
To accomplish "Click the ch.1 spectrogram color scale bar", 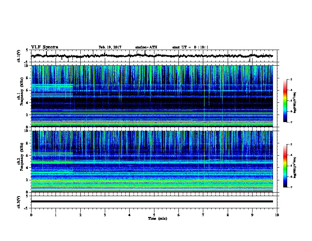I will click(x=285, y=101).
